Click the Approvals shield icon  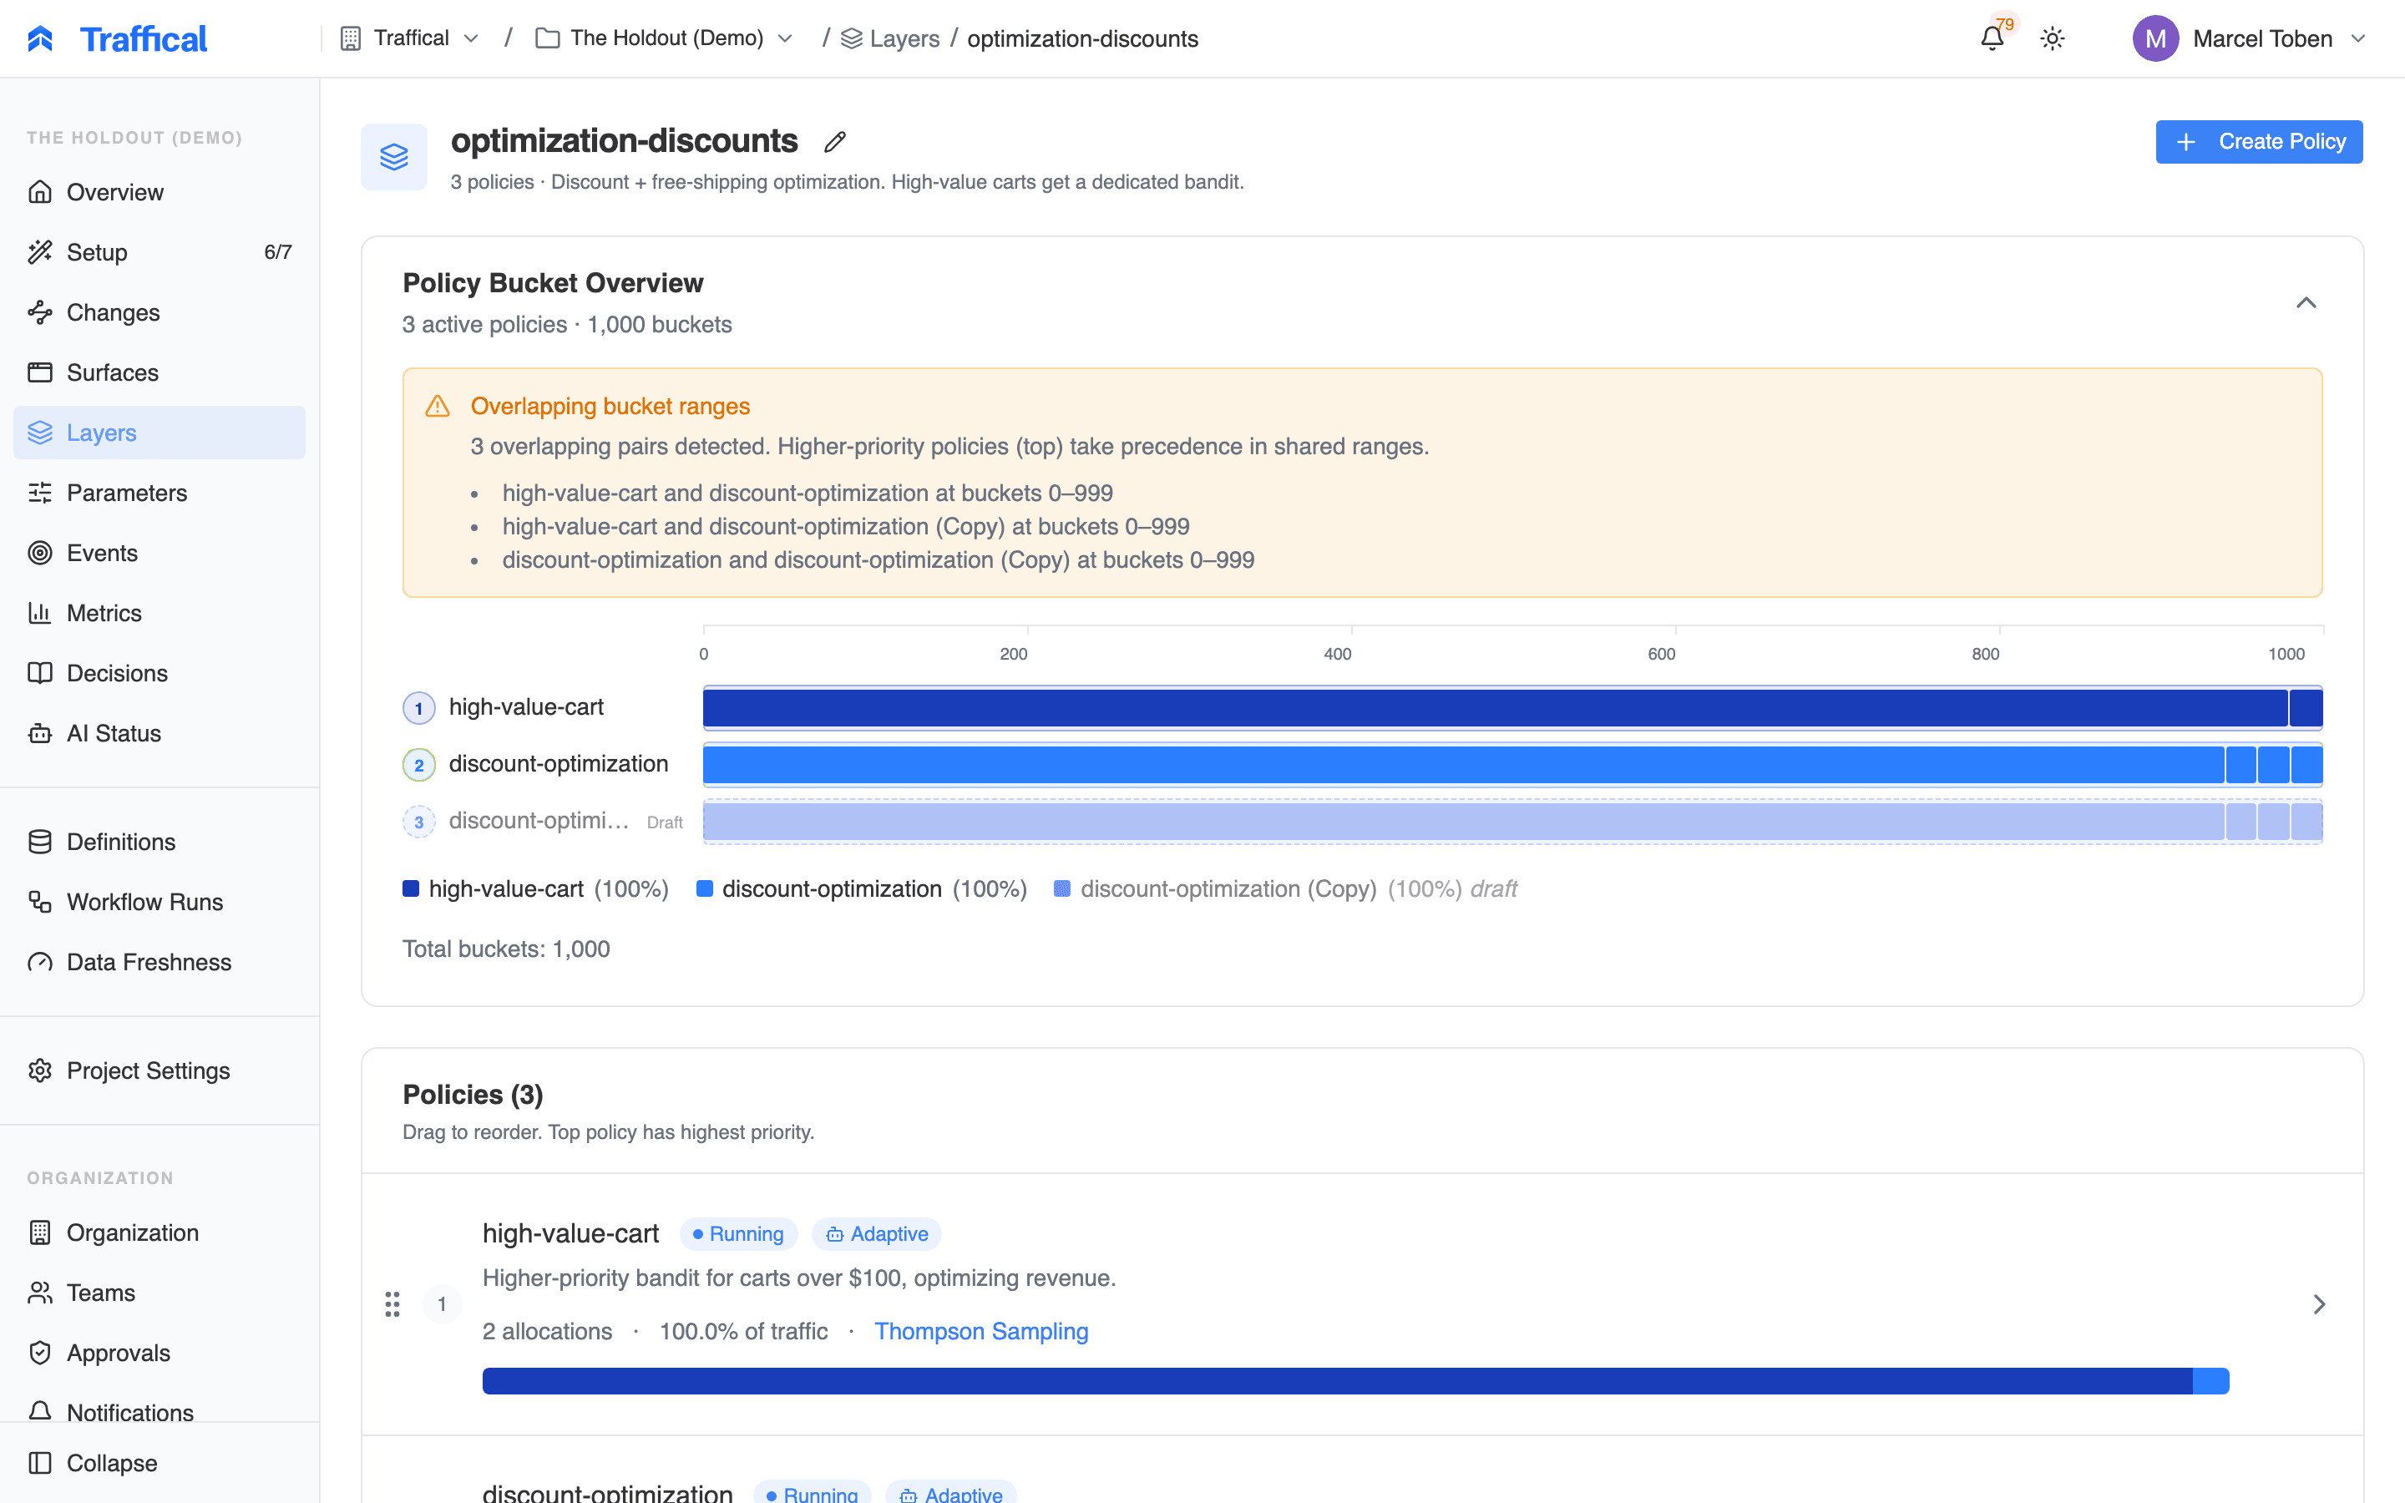[40, 1353]
